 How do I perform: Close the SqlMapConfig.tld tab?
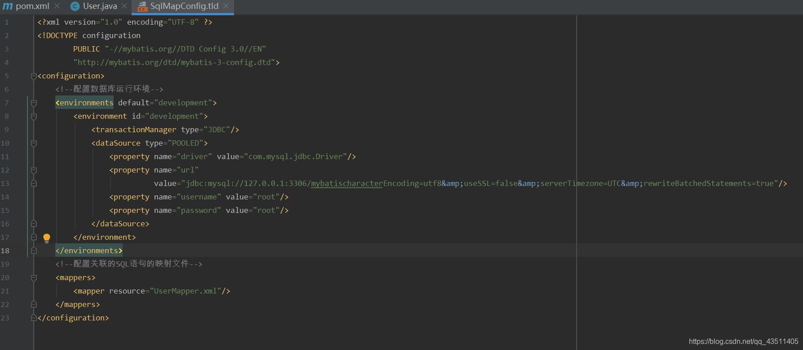tap(226, 6)
